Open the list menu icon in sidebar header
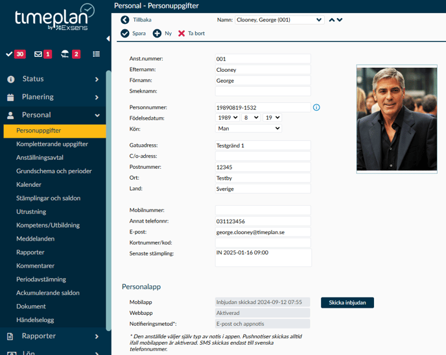 tap(97, 54)
